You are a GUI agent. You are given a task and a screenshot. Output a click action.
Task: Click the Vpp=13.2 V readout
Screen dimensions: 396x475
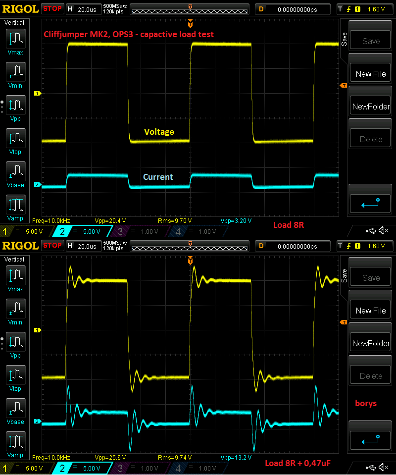pyautogui.click(x=236, y=458)
